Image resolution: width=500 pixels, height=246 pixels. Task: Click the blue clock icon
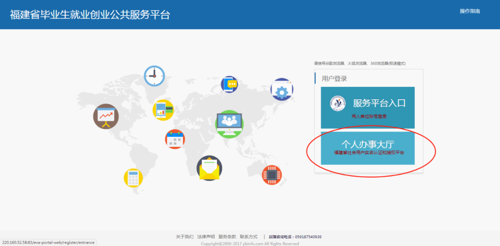click(x=154, y=76)
